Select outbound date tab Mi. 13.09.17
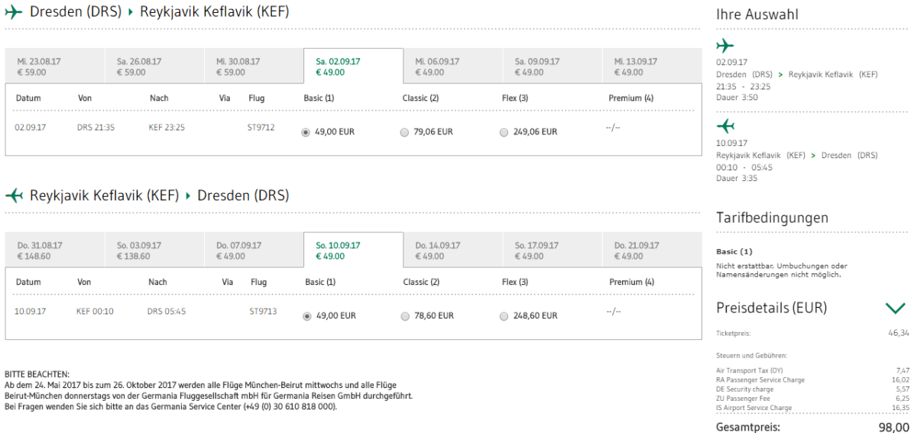The image size is (917, 433). pos(651,66)
